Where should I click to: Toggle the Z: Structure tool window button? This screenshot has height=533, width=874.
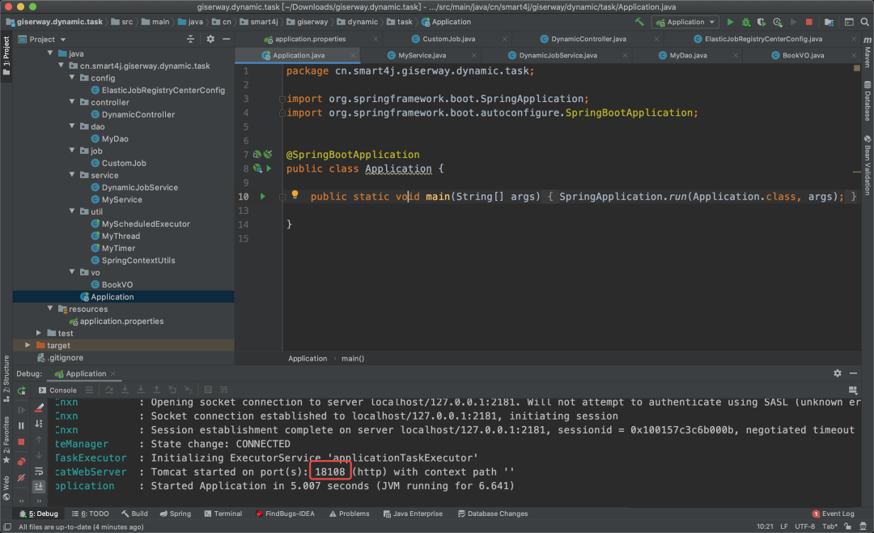tap(6, 378)
